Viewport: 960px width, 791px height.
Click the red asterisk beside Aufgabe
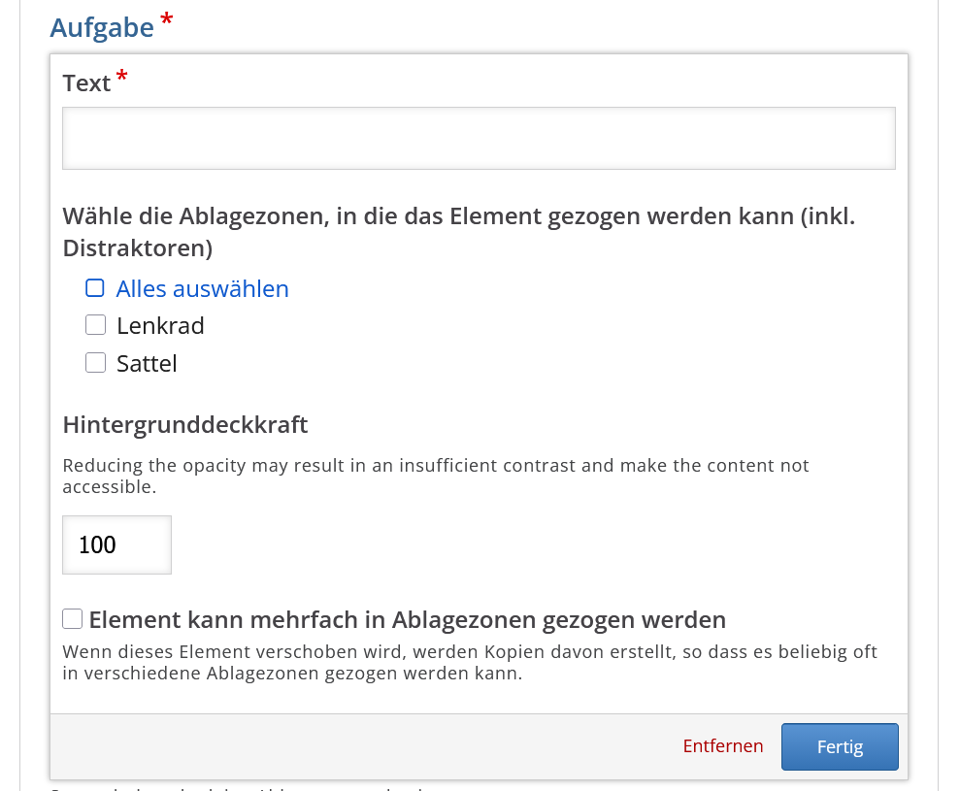[166, 19]
